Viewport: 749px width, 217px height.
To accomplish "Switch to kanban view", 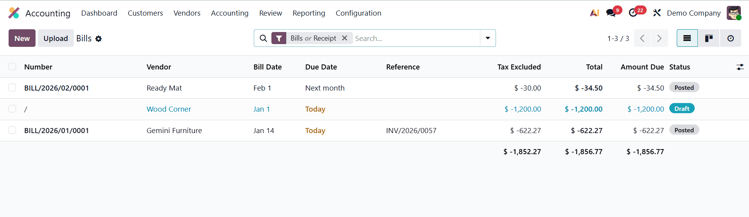I will (x=709, y=38).
